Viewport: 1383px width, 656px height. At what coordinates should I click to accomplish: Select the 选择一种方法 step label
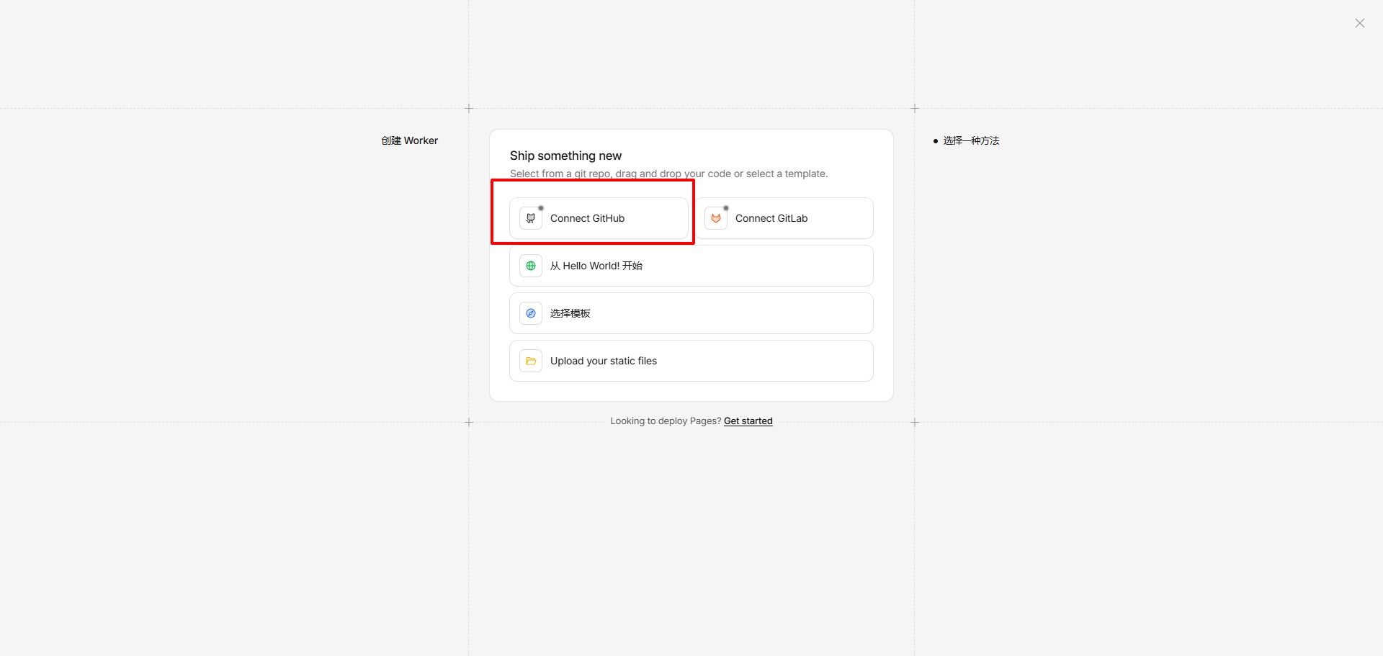tap(971, 140)
